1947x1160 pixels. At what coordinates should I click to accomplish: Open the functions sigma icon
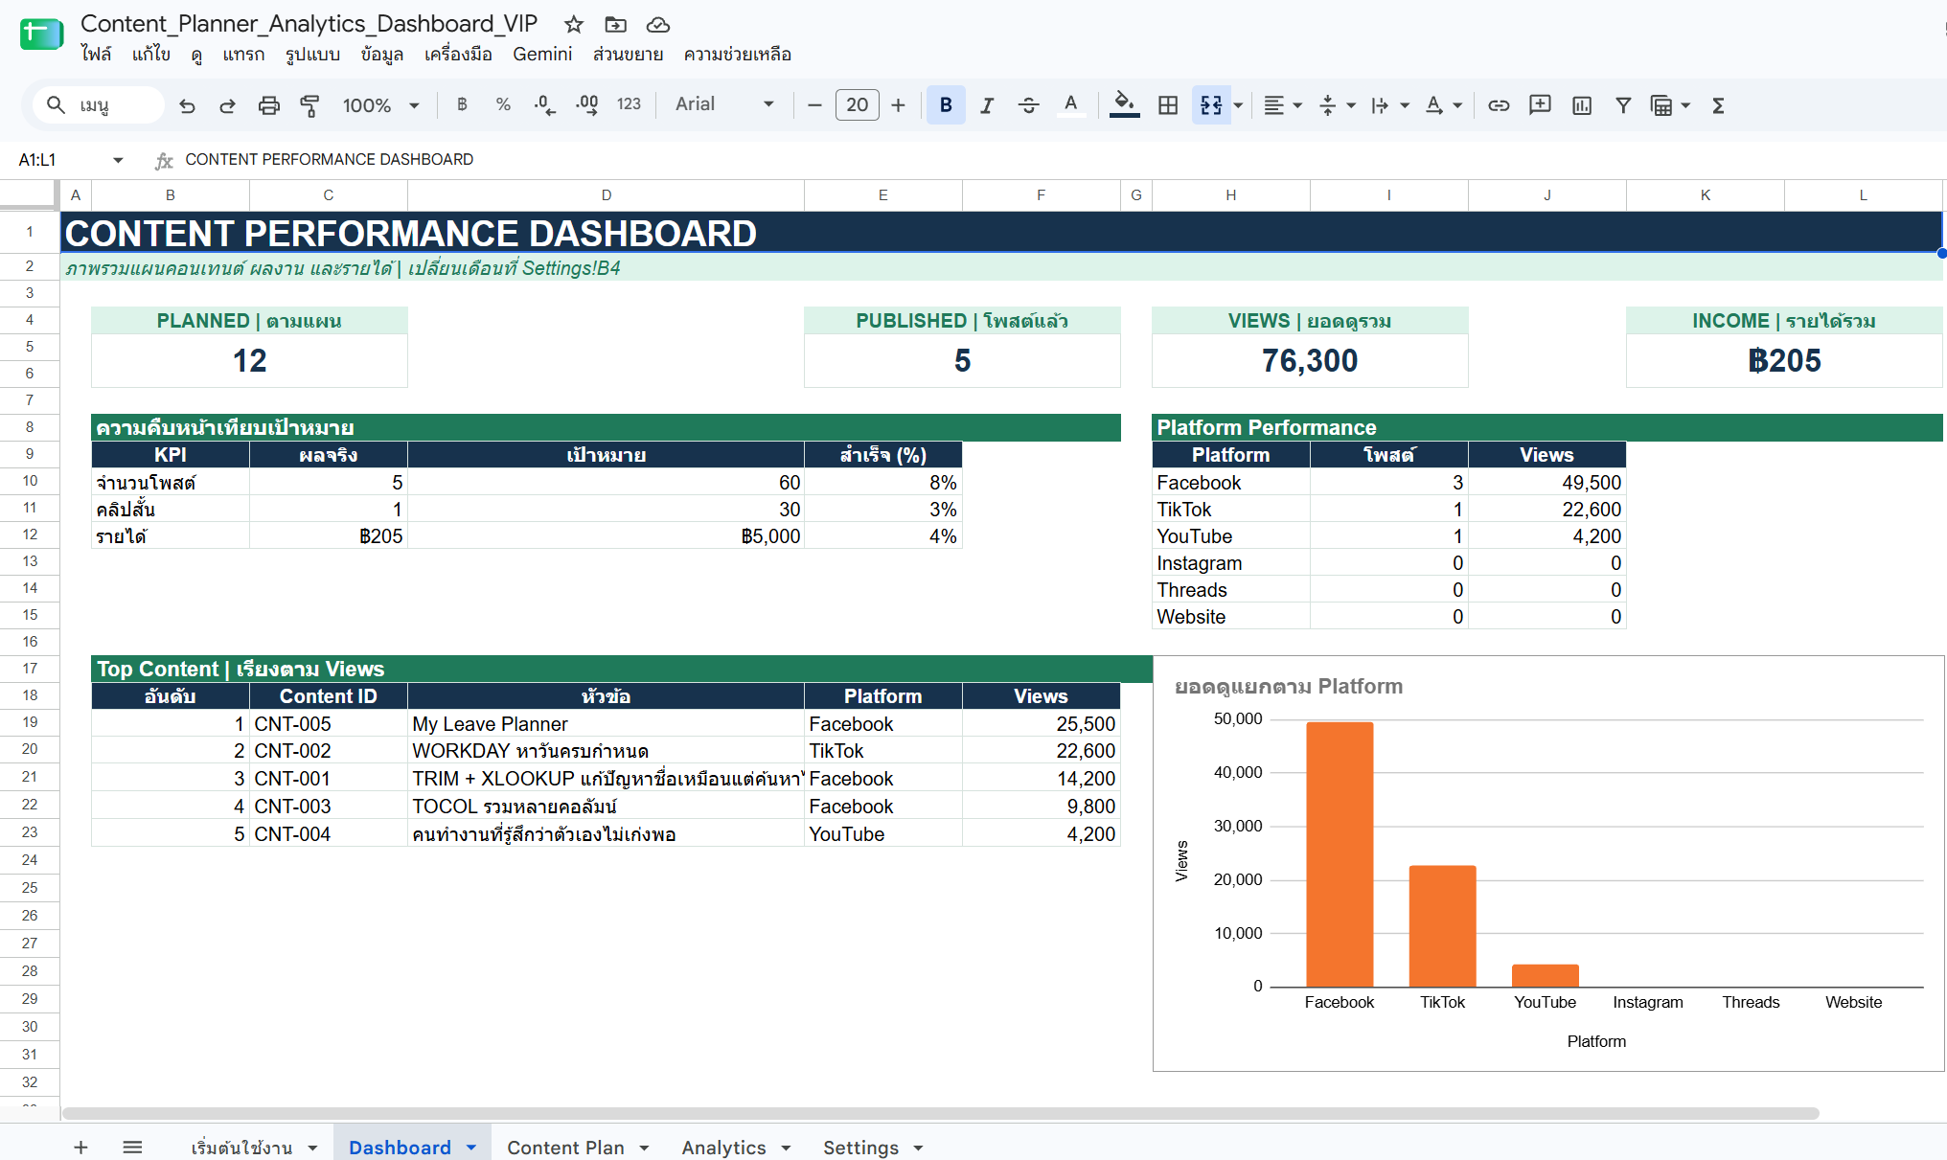1718,105
